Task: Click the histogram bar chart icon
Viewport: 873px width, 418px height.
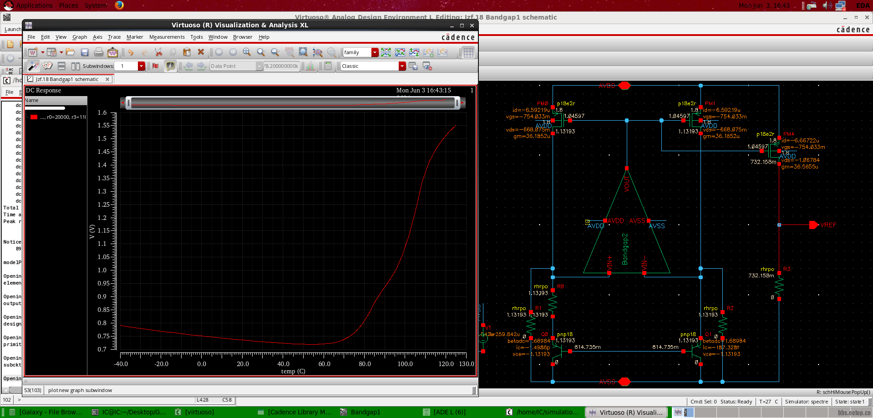Action: [x=310, y=66]
